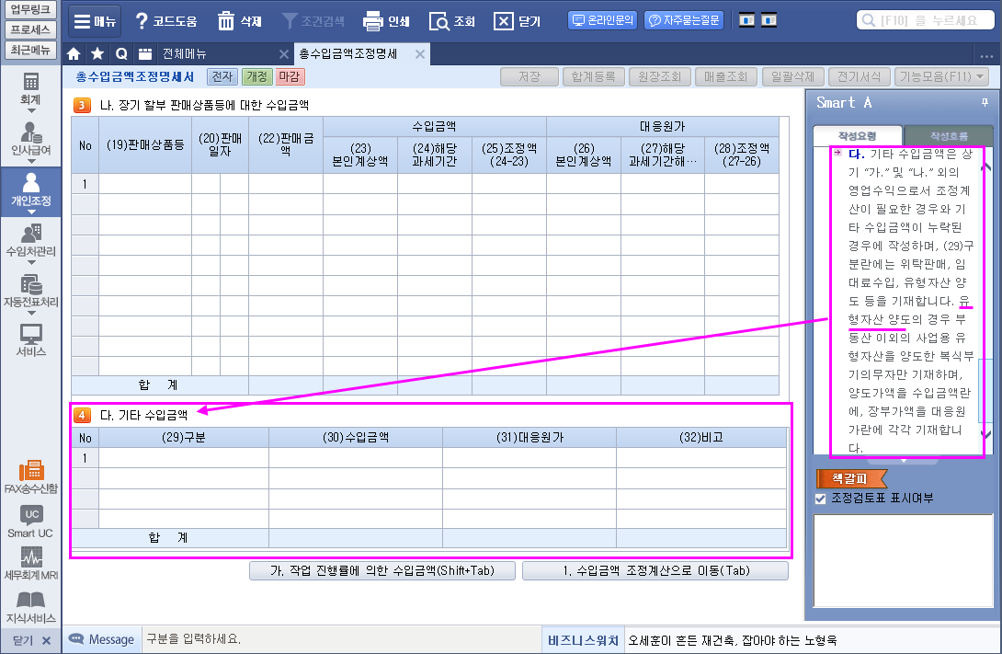Select 작성흐름 tab in Smart A
This screenshot has height=654, width=1002.
(949, 135)
